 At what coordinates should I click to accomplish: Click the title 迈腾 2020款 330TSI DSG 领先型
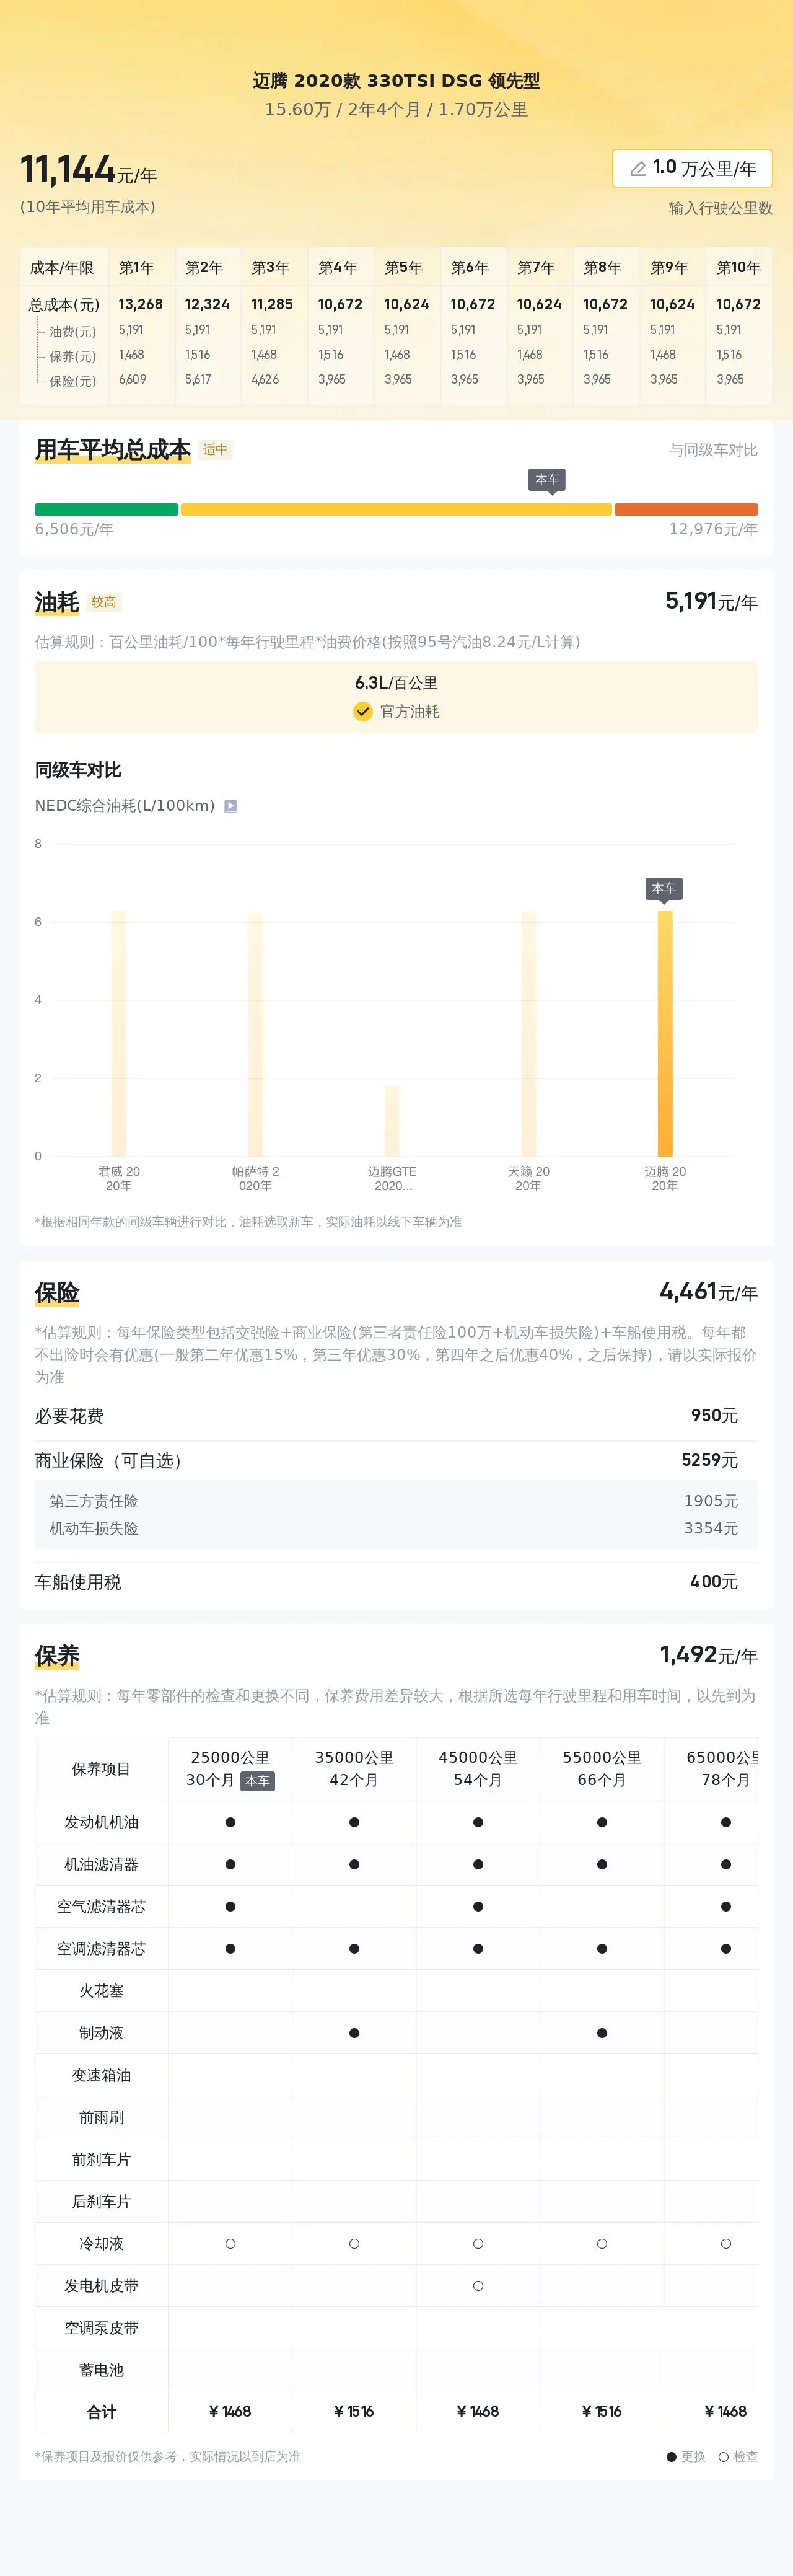(396, 81)
